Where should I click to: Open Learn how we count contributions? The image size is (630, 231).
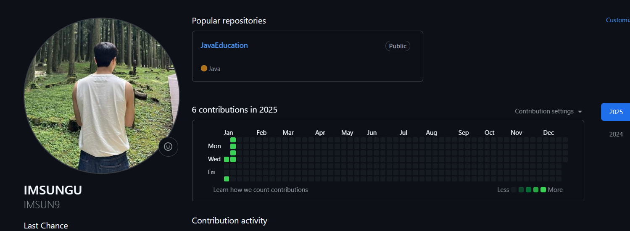(261, 190)
